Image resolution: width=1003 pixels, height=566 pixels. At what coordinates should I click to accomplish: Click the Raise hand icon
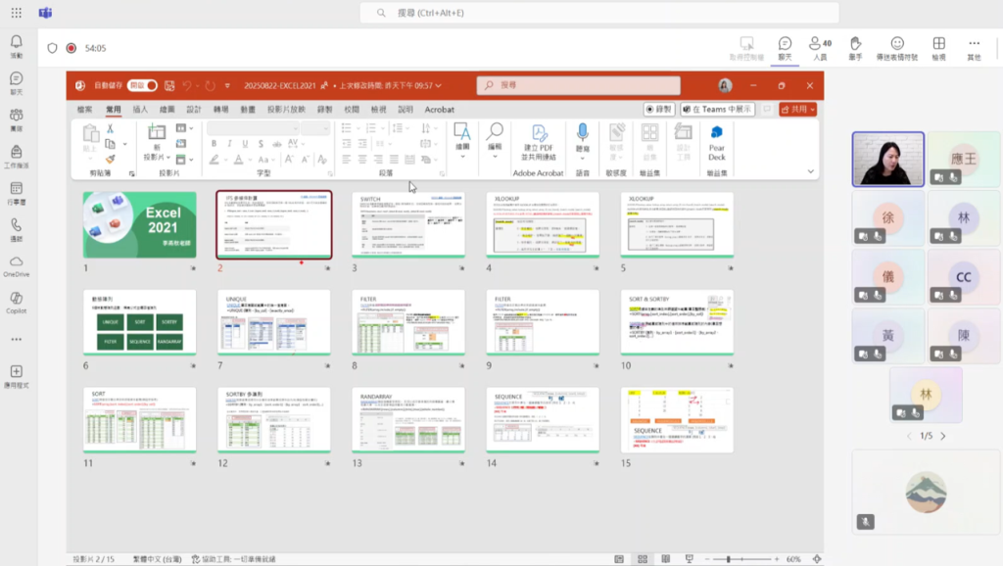pyautogui.click(x=855, y=47)
